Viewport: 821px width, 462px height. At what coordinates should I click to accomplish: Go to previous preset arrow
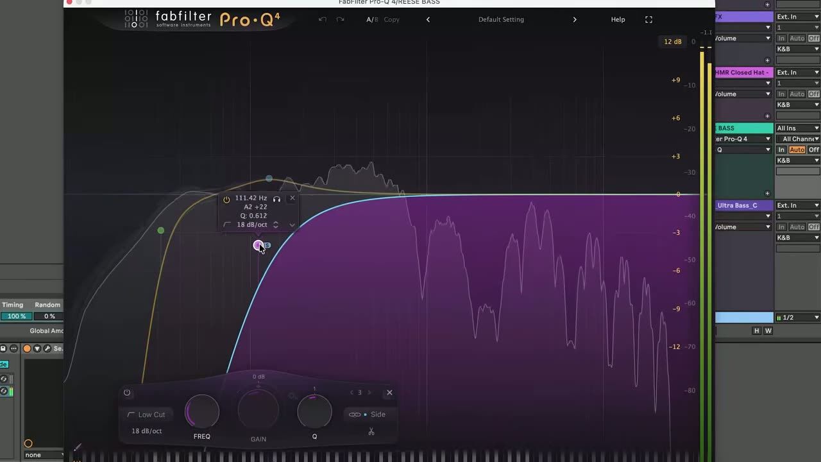(x=428, y=19)
